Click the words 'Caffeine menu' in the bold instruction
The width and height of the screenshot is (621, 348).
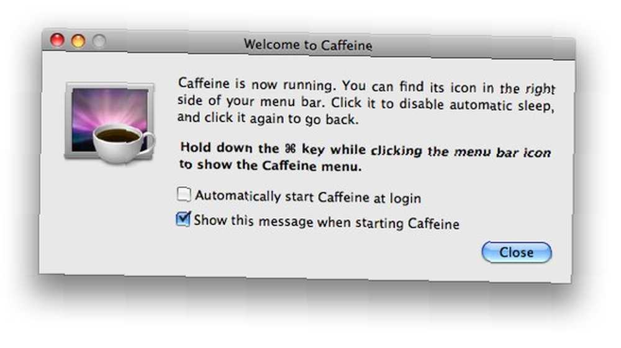pos(312,166)
